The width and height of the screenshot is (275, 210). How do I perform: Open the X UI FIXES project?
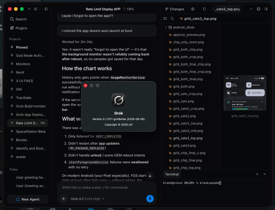(28, 81)
